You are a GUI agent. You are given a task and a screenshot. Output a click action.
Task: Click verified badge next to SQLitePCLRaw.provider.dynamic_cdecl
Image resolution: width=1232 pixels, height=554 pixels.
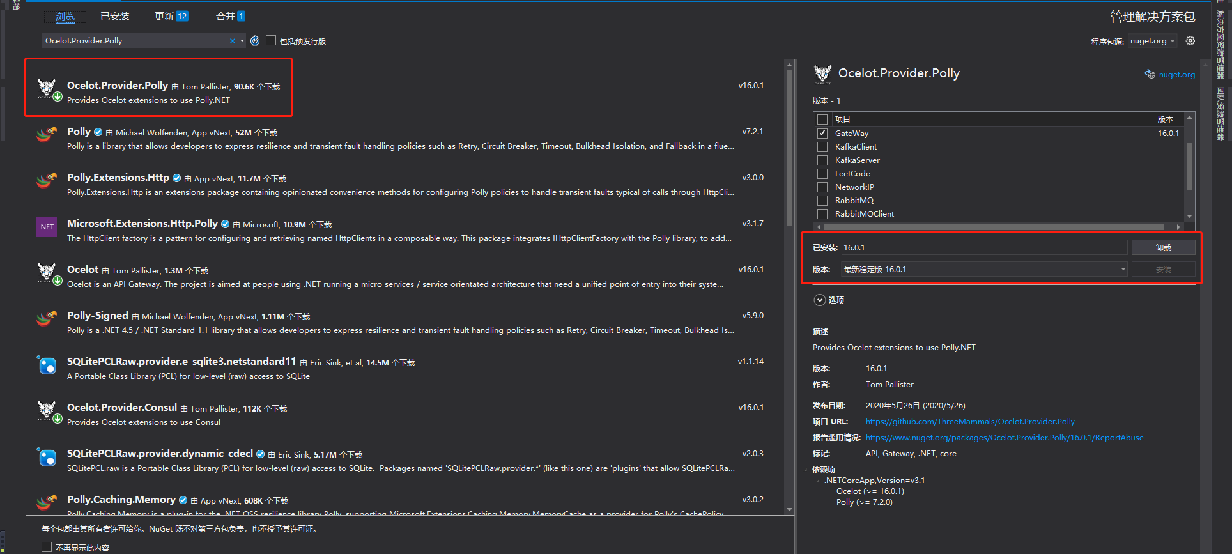click(260, 454)
